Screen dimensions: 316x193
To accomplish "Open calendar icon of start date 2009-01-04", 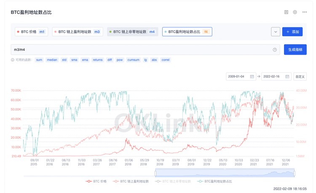I will (x=252, y=77).
